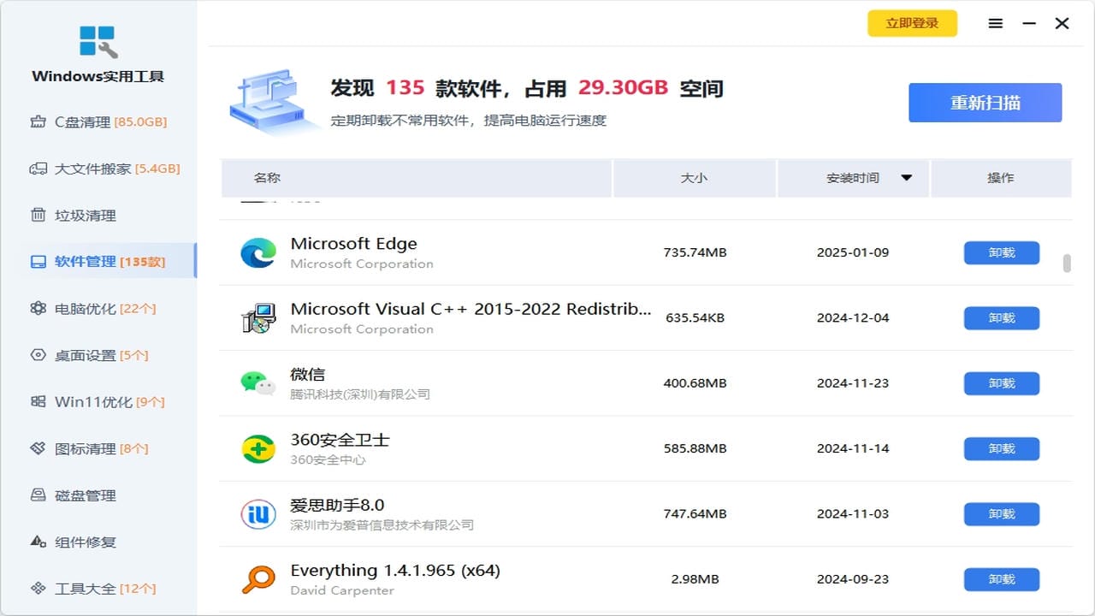1095x616 pixels.
Task: Open 电脑优化 via its gear icon
Action: [x=37, y=308]
